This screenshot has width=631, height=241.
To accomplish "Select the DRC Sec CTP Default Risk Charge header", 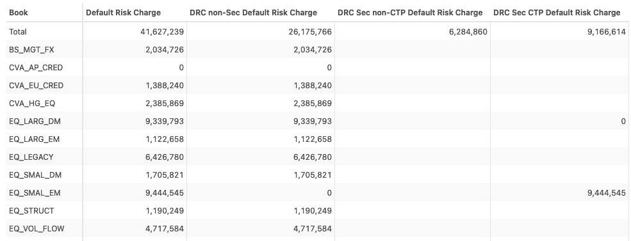I will point(557,13).
